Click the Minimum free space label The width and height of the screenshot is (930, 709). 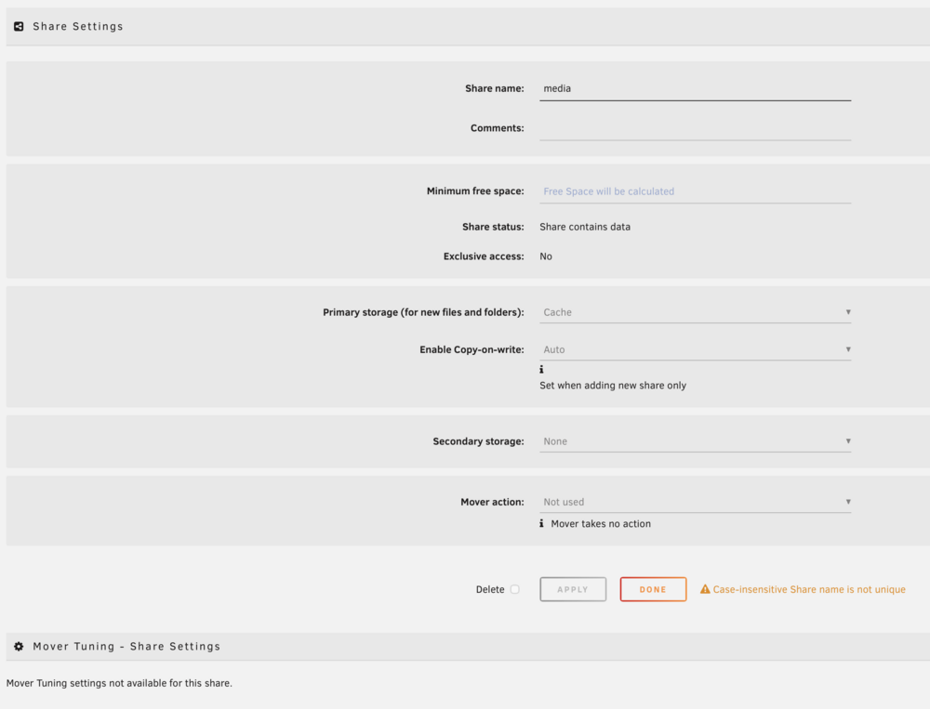(475, 190)
